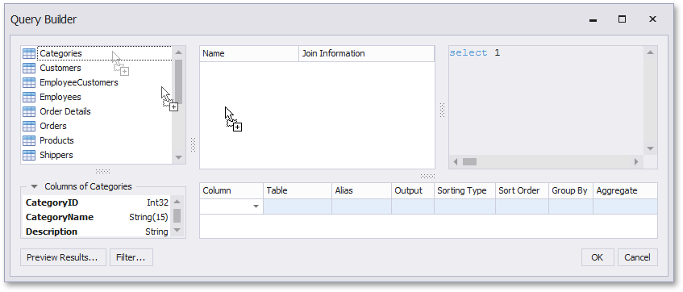683x292 pixels.
Task: Click the columns list scroll up arrow
Action: click(x=177, y=202)
